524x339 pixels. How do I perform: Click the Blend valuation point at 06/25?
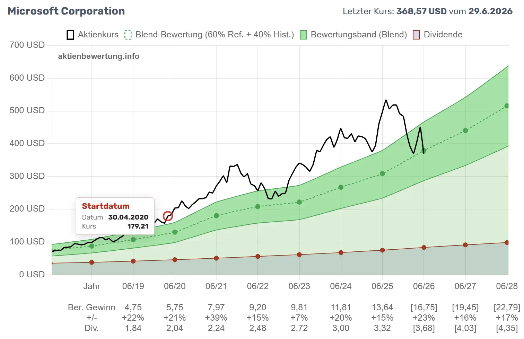click(383, 174)
